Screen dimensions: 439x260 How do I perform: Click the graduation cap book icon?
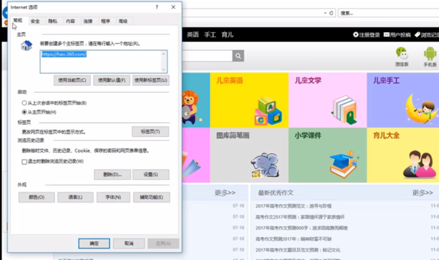click(344, 165)
